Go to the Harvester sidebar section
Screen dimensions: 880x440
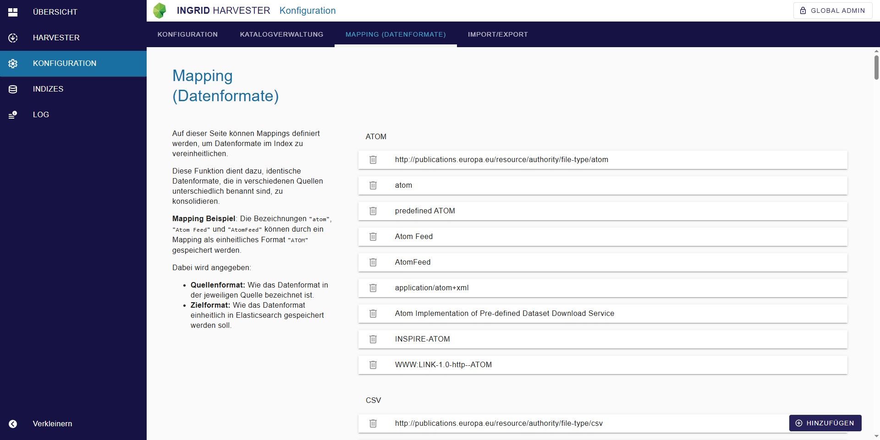[56, 38]
